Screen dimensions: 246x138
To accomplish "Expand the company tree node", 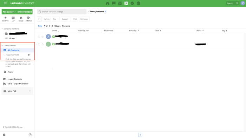I will [x=4, y=34].
